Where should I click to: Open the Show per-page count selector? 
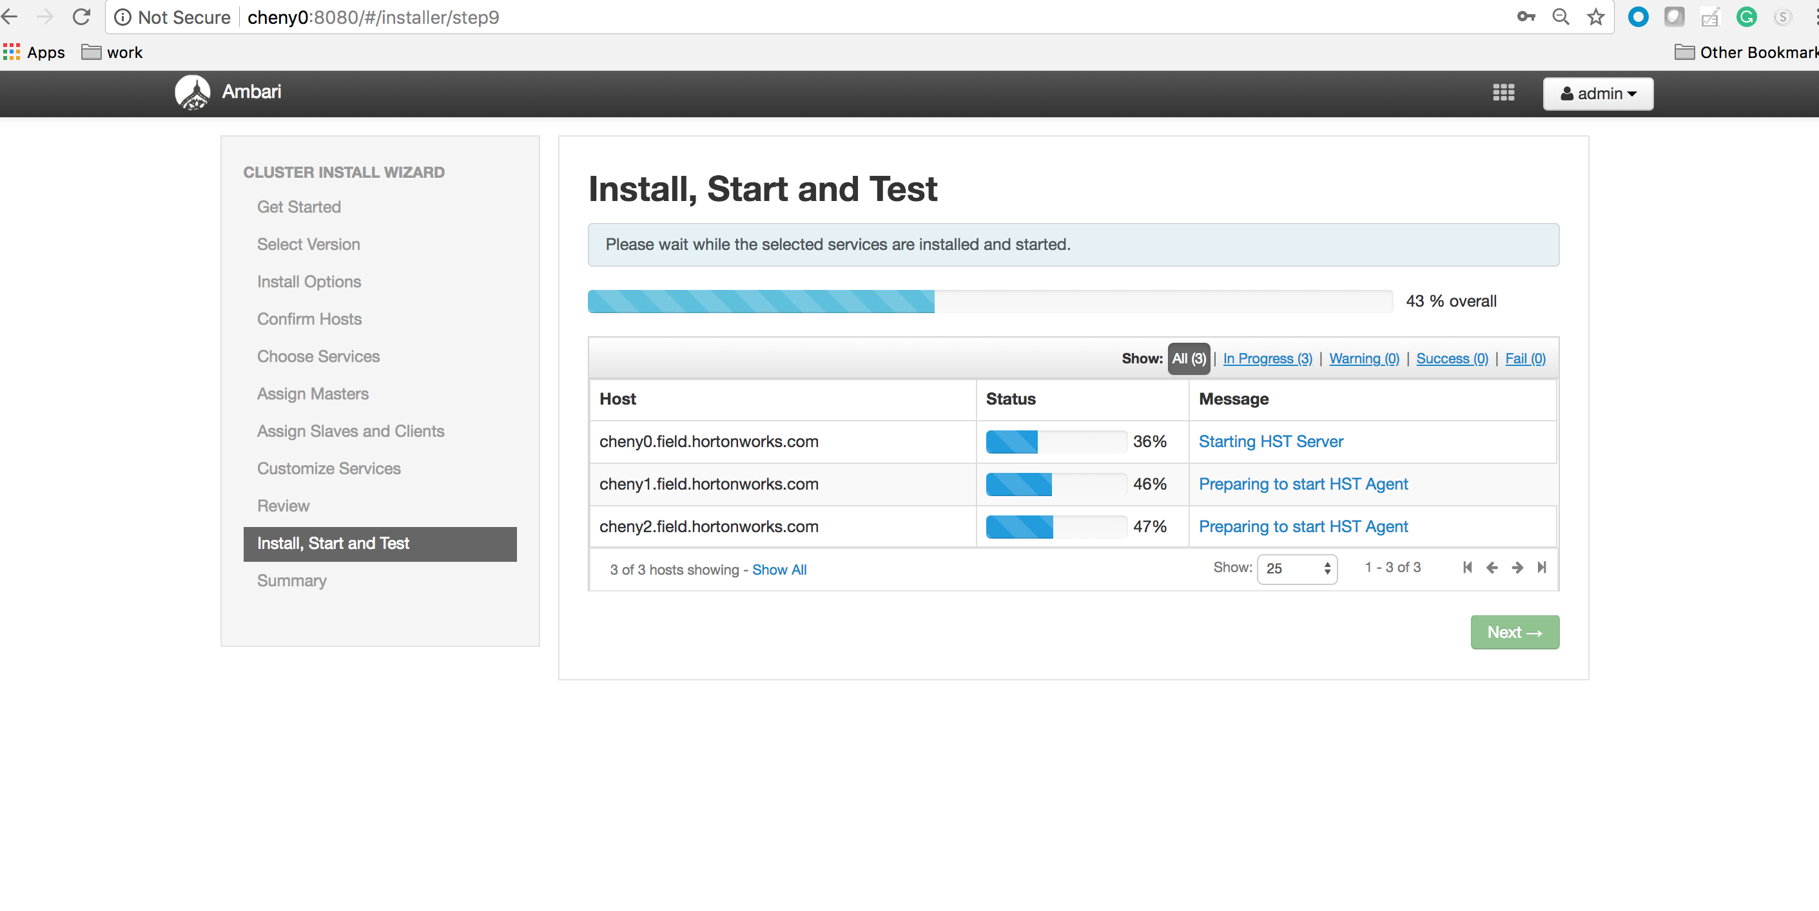[x=1296, y=569]
